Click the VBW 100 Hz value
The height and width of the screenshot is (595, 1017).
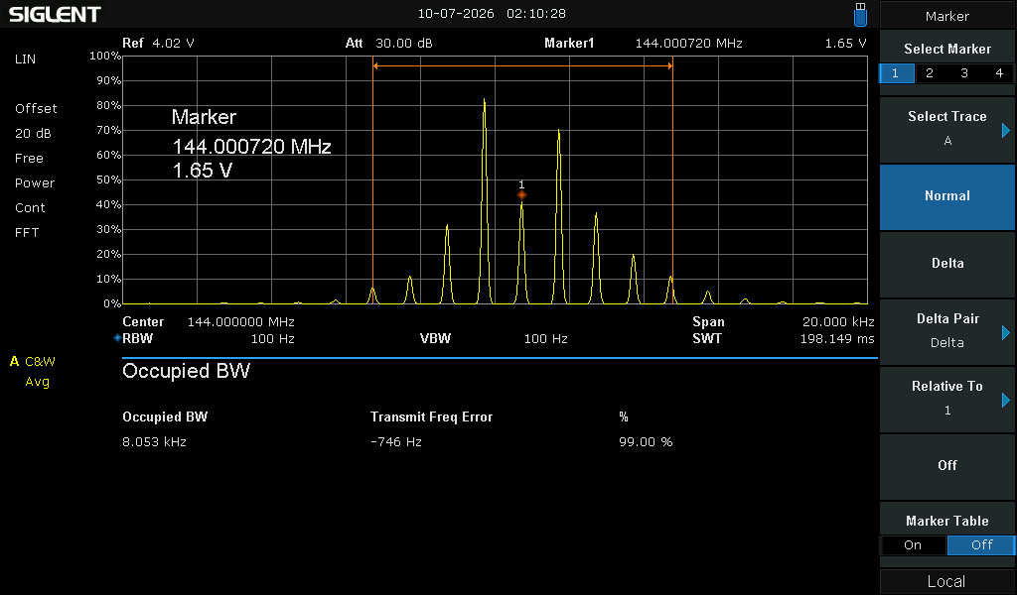pos(545,338)
